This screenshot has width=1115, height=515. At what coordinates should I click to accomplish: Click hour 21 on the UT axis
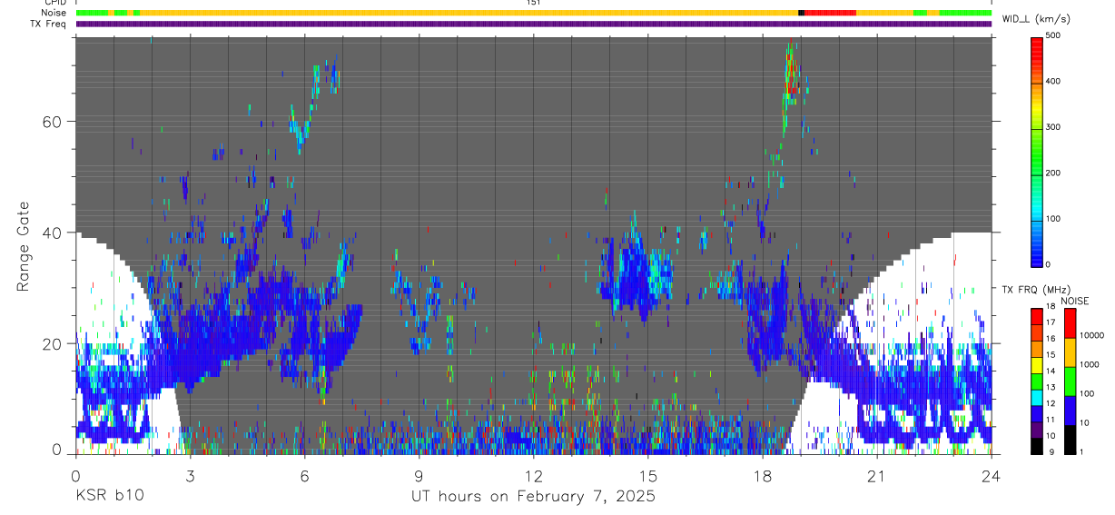click(x=876, y=476)
